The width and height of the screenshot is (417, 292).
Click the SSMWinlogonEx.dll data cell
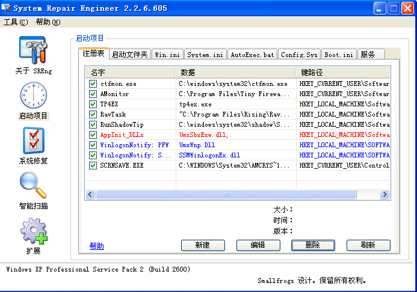(x=209, y=155)
